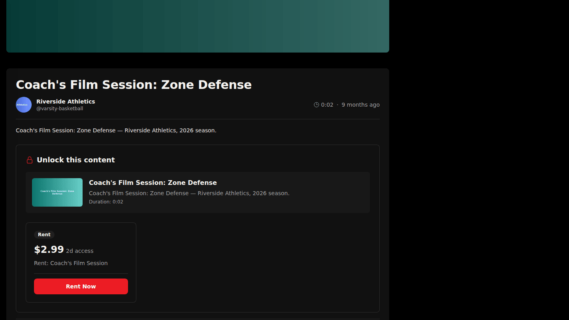
Task: Click the video description under channel info
Action: [x=116, y=130]
